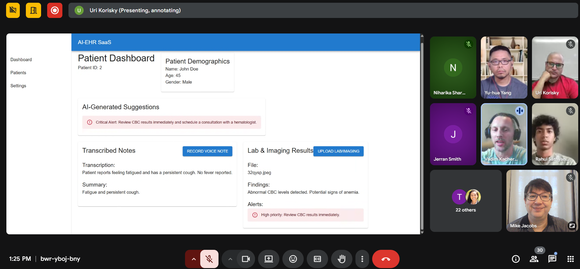The width and height of the screenshot is (580, 269).
Task: Click the shared screen scrollbar's down arrow
Action: (x=422, y=232)
